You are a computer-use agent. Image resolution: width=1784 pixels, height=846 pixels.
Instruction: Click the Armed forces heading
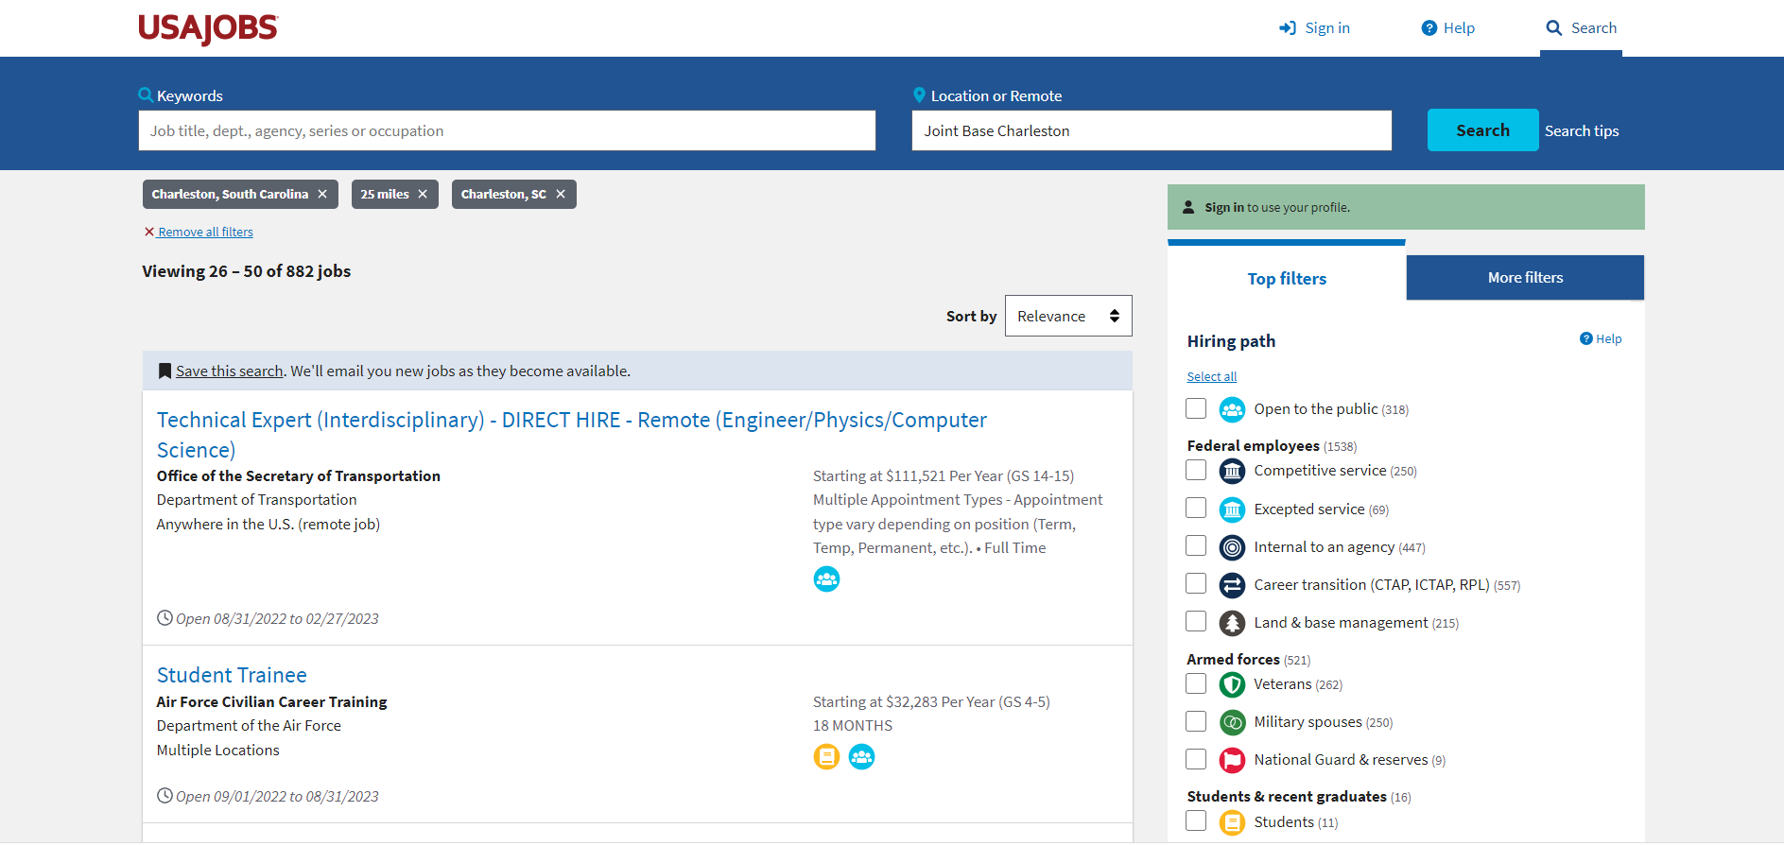coord(1233,659)
